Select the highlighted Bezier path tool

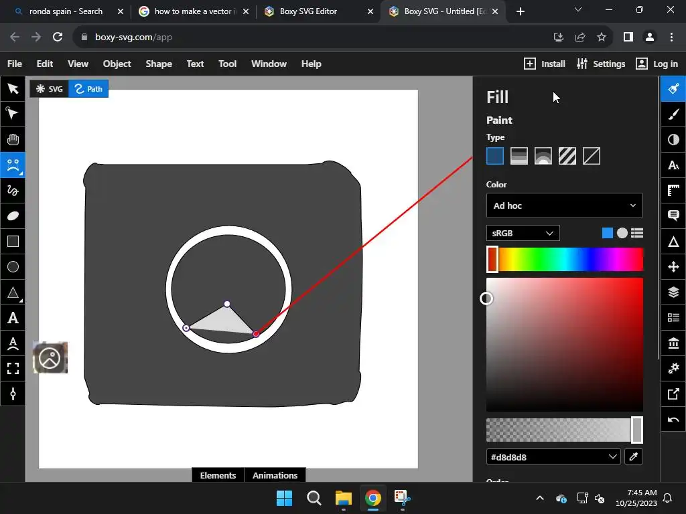pos(13,165)
